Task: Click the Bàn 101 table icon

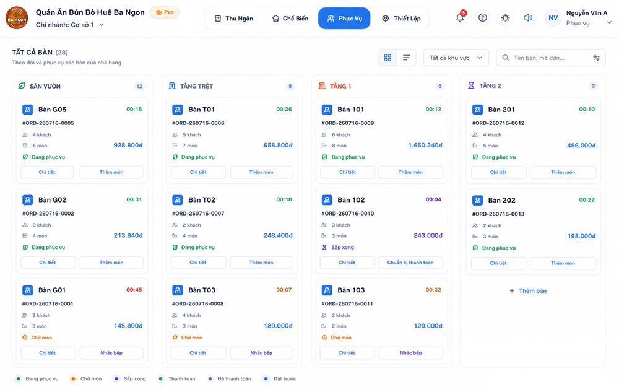Action: click(x=327, y=110)
